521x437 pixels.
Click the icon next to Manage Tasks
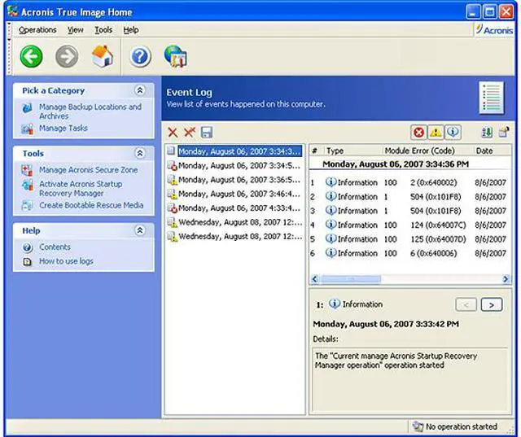[27, 129]
